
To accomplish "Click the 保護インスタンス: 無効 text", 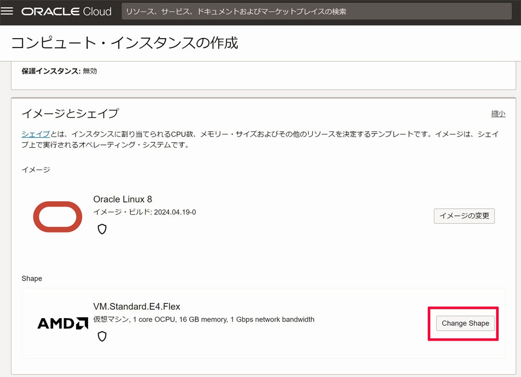I will click(x=59, y=71).
